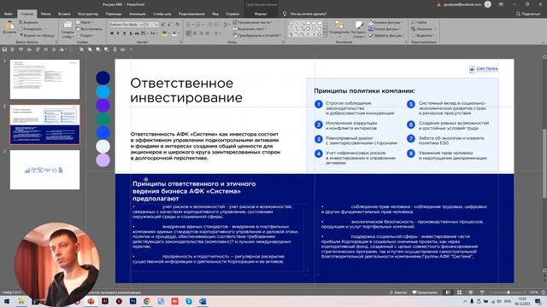The width and height of the screenshot is (547, 307).
Task: Decrease font size with the smaller A
Action: click(169, 25)
